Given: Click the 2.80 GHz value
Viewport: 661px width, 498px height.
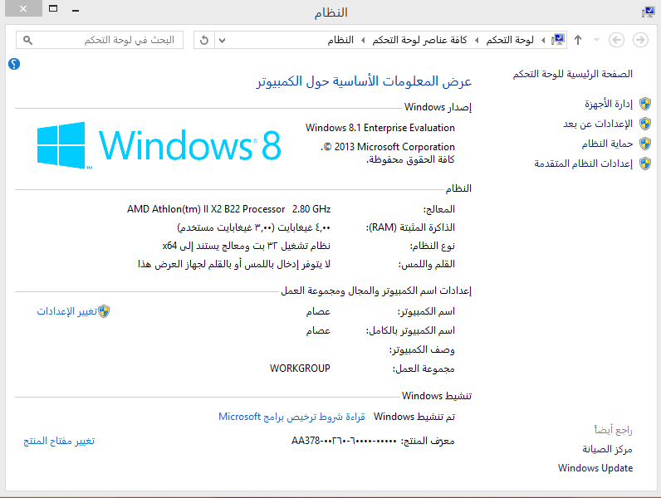Looking at the screenshot, I should [311, 209].
